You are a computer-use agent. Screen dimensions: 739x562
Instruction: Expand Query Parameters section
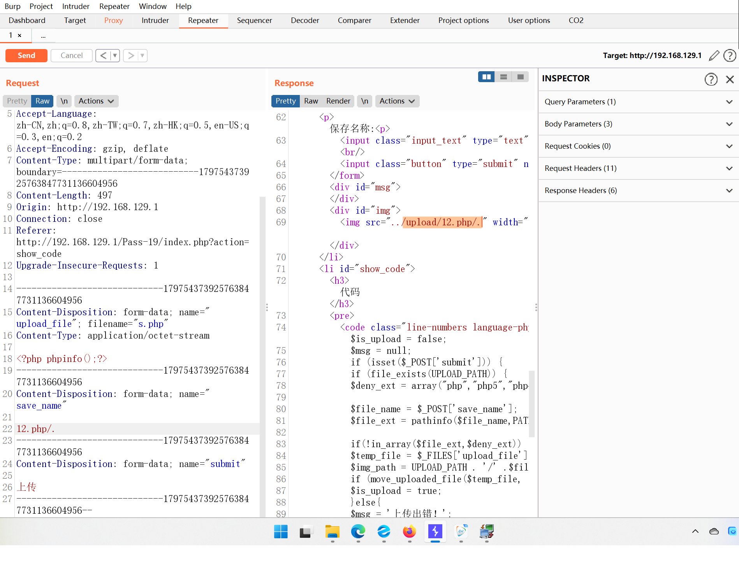coord(639,102)
